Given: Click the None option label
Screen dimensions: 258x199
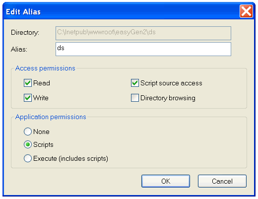Looking at the screenshot, I should [x=41, y=132].
